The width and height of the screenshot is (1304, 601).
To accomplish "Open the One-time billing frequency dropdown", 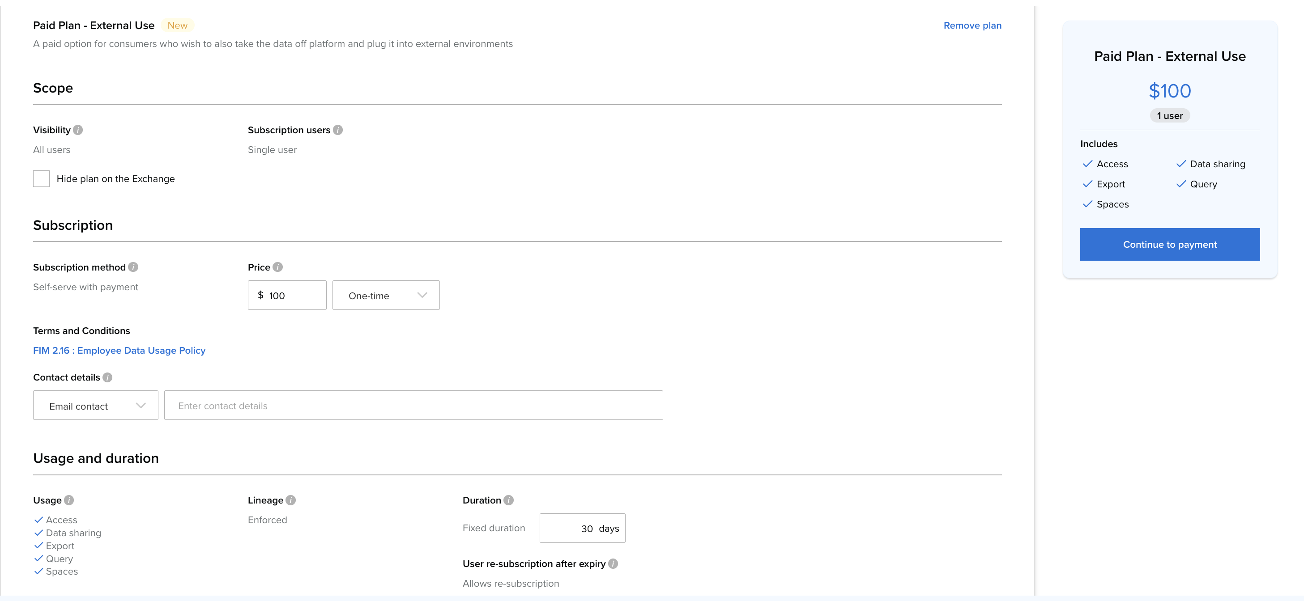I will (386, 296).
